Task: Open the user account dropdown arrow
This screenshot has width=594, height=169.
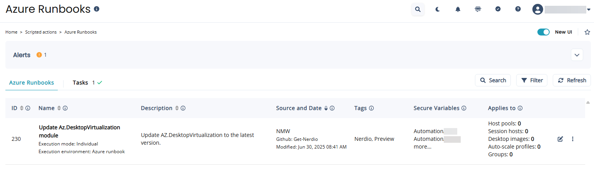Action: 589,10
